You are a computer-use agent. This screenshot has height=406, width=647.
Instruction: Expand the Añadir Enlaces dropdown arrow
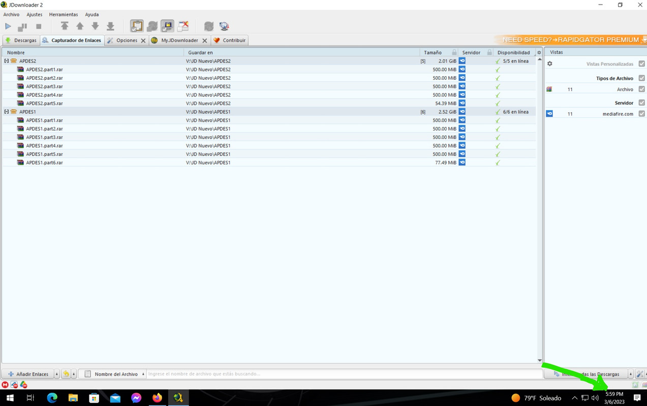[x=56, y=374]
